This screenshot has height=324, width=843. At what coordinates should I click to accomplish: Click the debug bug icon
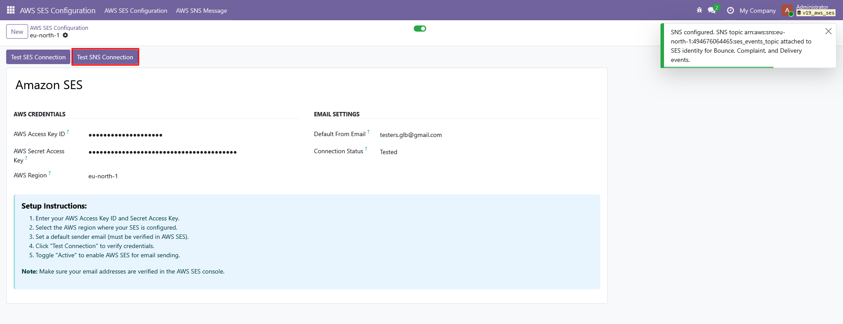point(699,10)
